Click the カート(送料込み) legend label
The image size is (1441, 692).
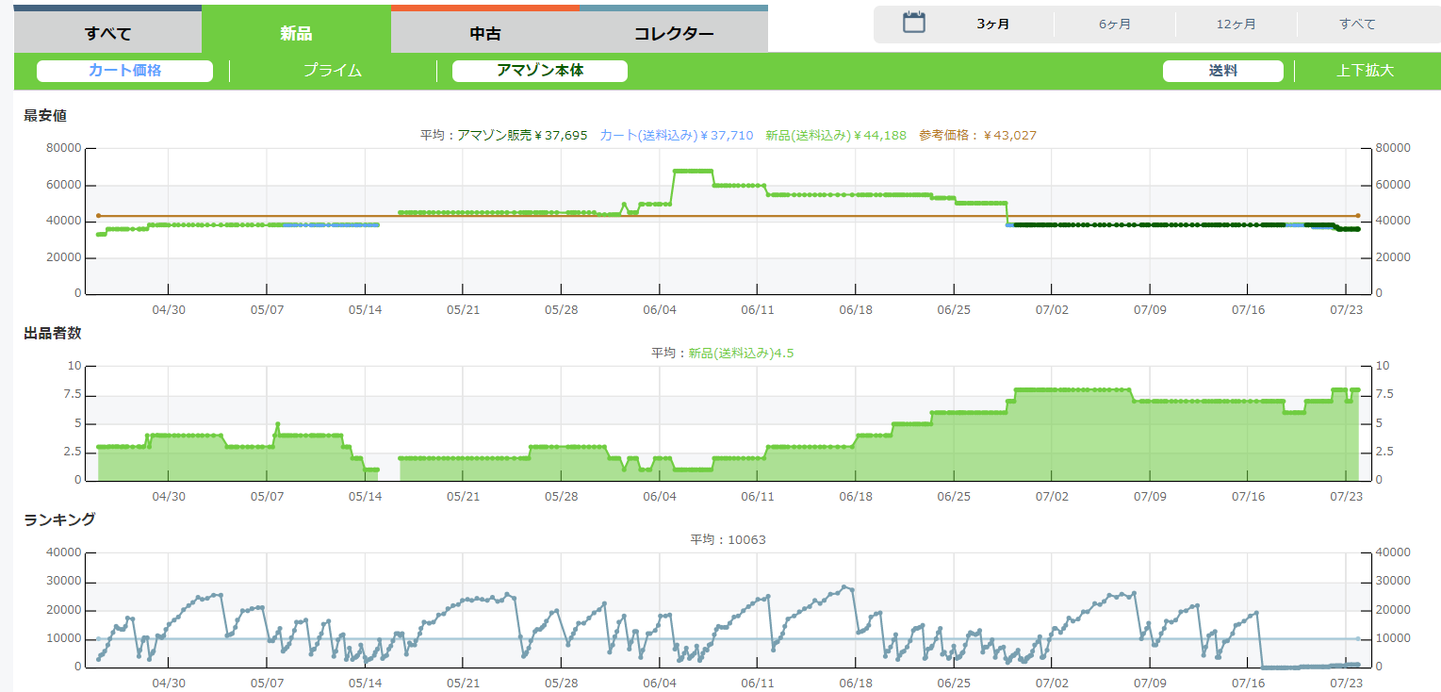click(x=676, y=136)
